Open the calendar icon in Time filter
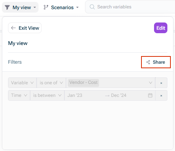 tap(150, 95)
